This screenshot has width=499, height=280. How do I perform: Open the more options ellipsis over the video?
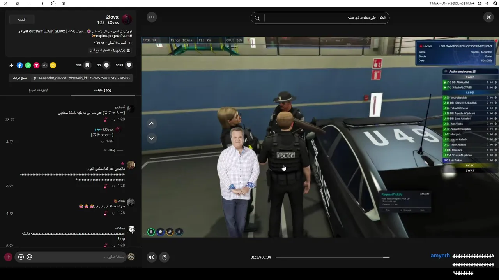pos(152,17)
